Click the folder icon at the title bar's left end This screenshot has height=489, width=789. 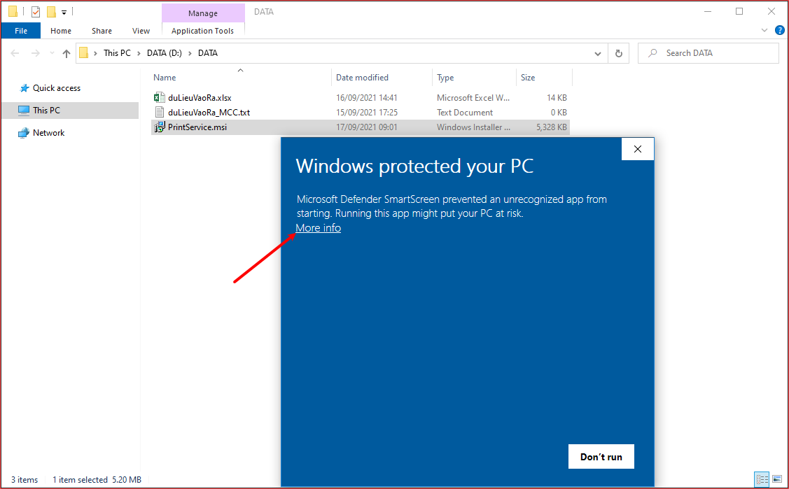(13, 12)
